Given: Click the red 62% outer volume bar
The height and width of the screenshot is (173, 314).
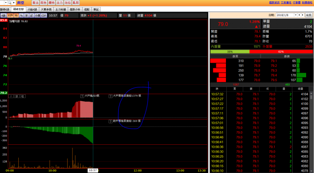Looking at the screenshot, I should tap(281, 51).
